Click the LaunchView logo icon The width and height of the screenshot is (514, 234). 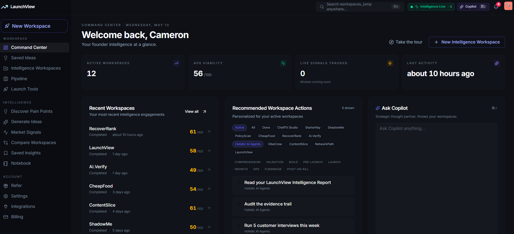(5, 7)
